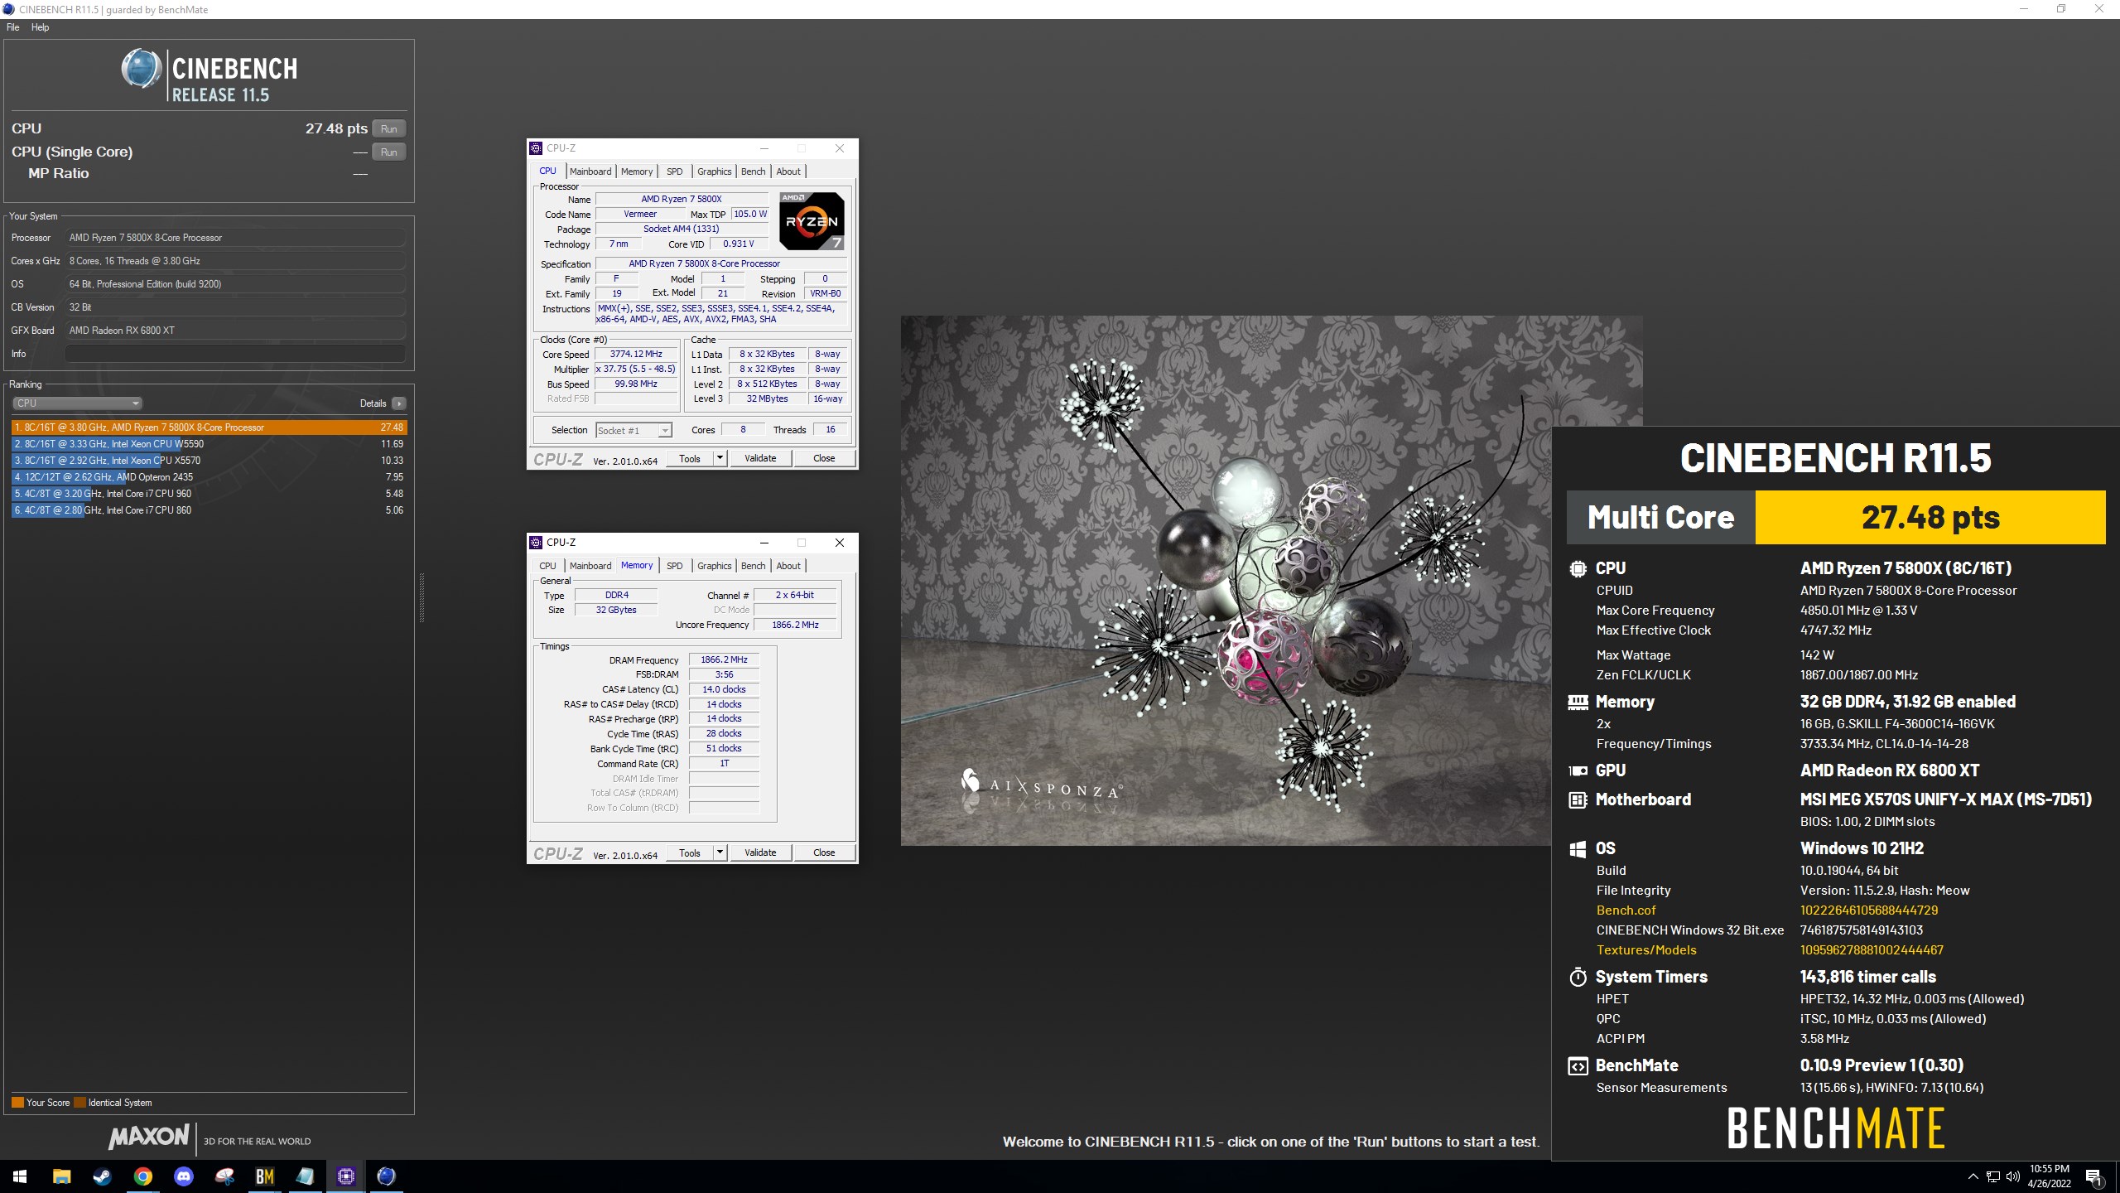Screen dimensions: 2120x1193
Task: Open Bench tab in upper CPU-Z window
Action: click(753, 171)
